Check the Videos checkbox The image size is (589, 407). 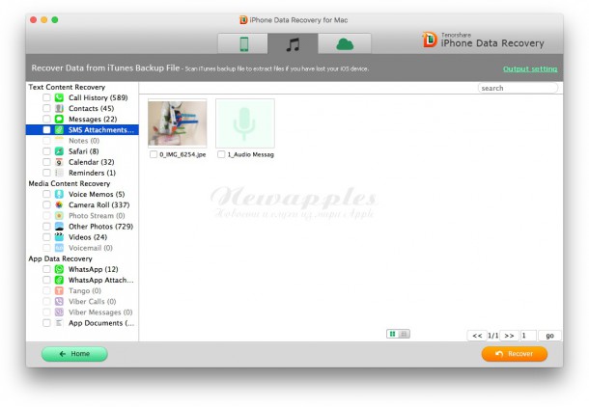click(46, 237)
